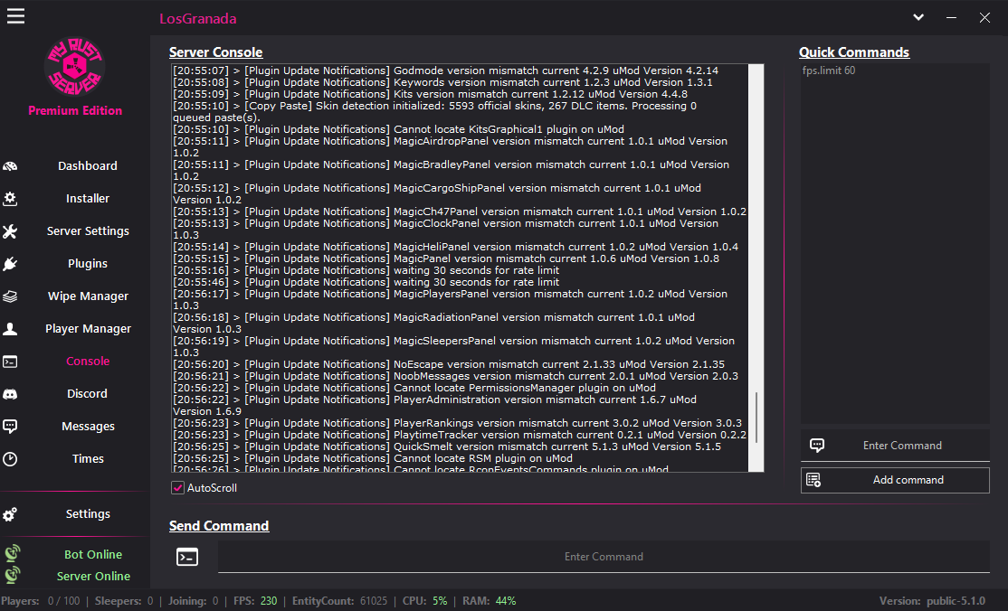Open Server Settings
Viewport: 1008px width, 611px height.
coord(88,230)
